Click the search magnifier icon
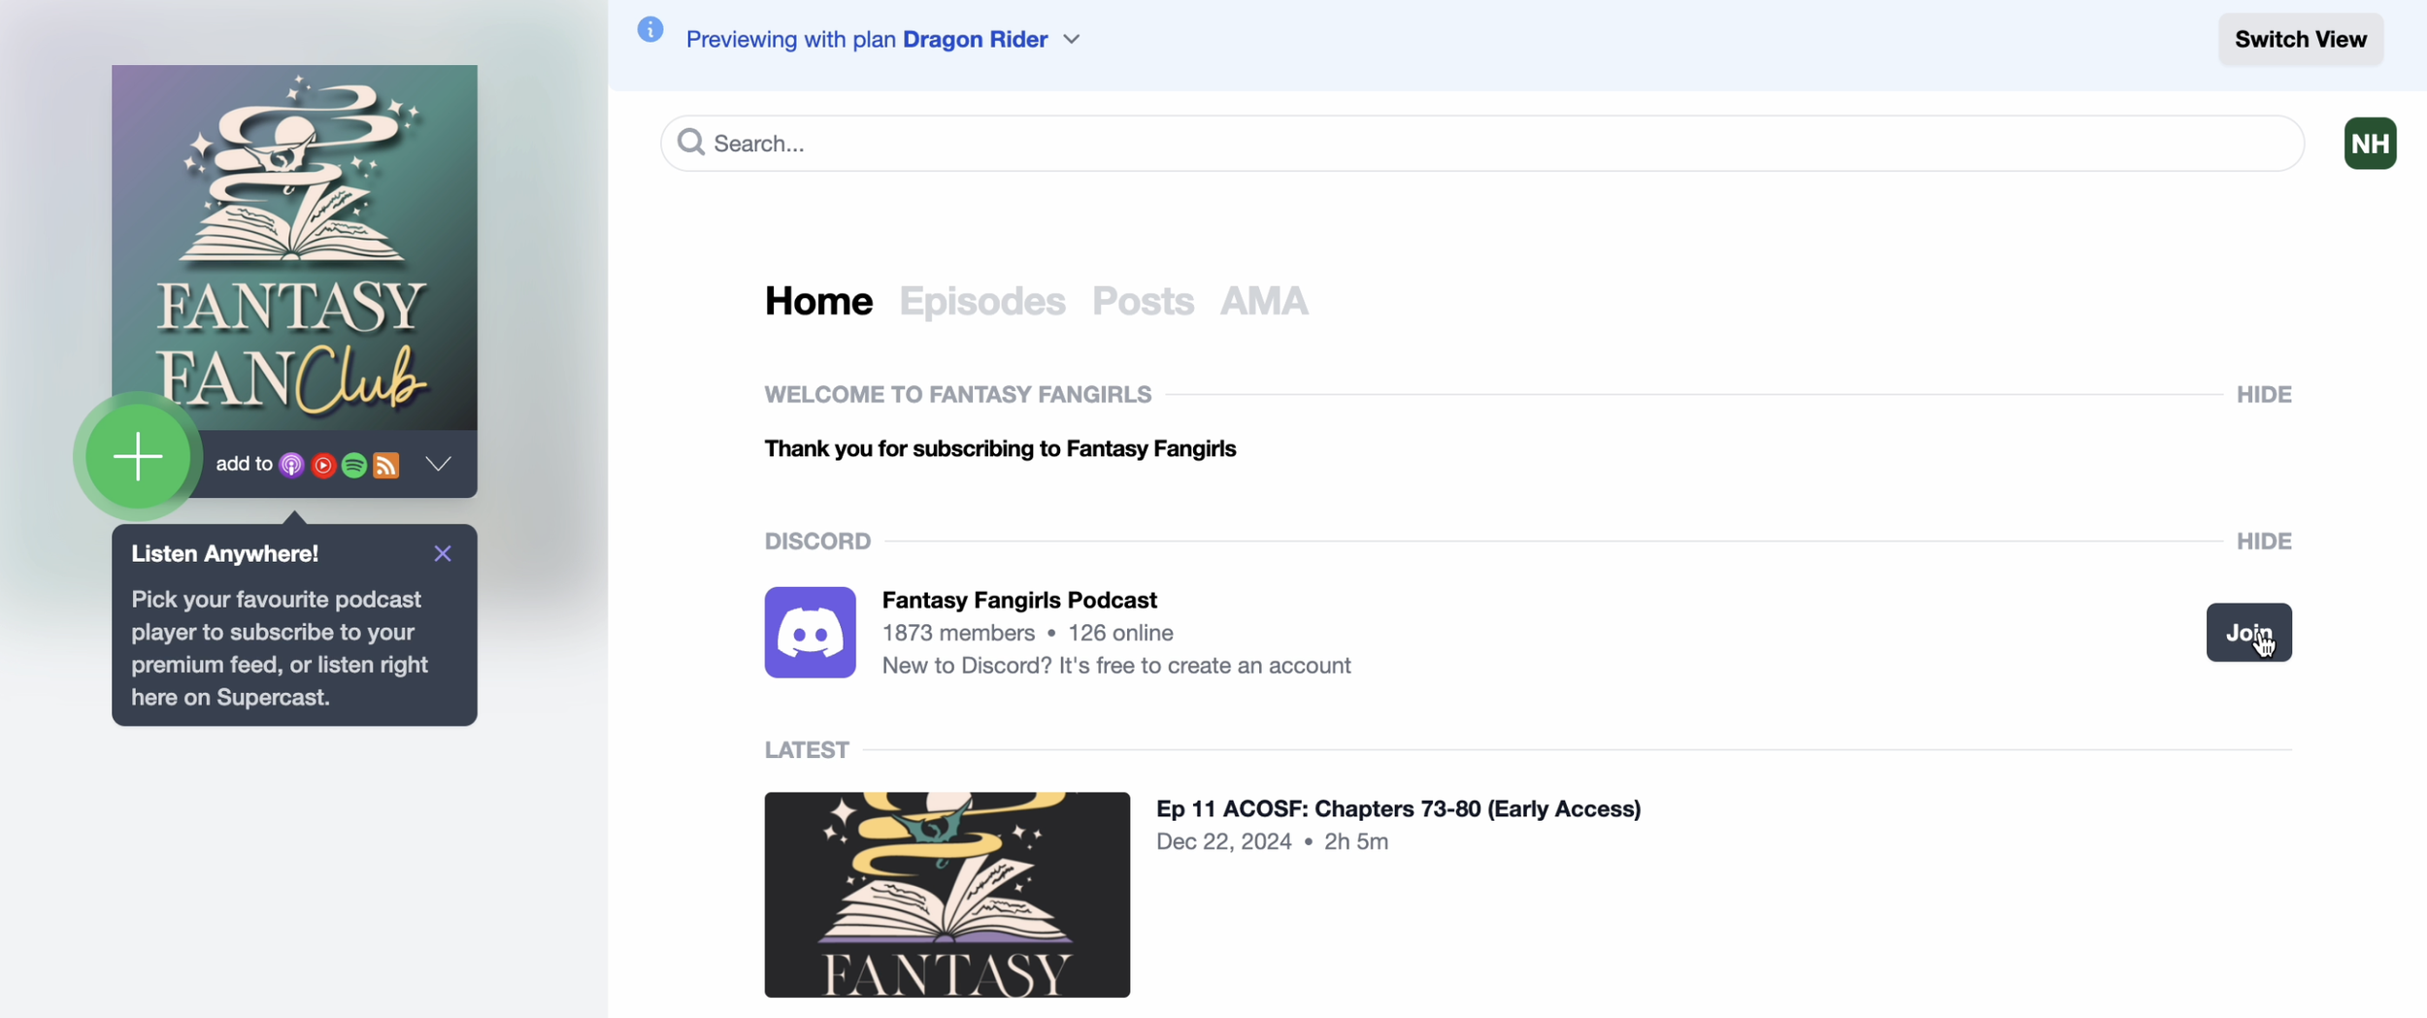Image resolution: width=2427 pixels, height=1018 pixels. 691,143
